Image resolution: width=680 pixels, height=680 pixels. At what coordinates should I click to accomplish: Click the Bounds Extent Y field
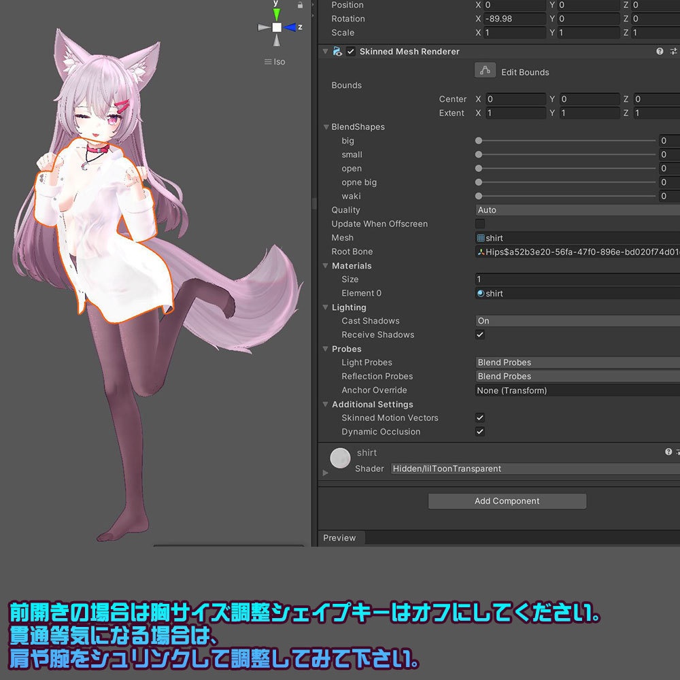coord(590,113)
